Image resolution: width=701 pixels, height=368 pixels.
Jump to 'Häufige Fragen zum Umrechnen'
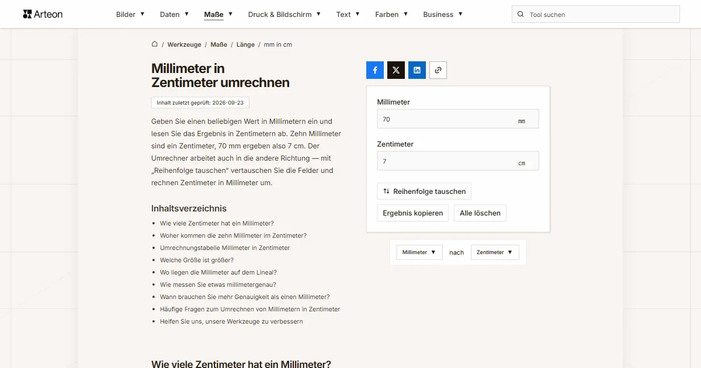coord(250,309)
